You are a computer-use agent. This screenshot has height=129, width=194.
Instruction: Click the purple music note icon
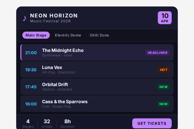(x=25, y=18)
